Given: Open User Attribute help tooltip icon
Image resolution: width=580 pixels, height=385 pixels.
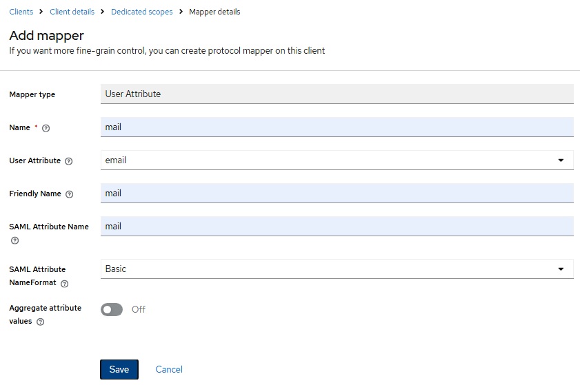Looking at the screenshot, I should pos(69,161).
